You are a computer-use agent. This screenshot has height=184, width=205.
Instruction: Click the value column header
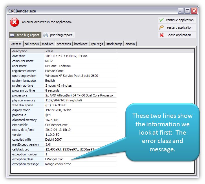80,51
